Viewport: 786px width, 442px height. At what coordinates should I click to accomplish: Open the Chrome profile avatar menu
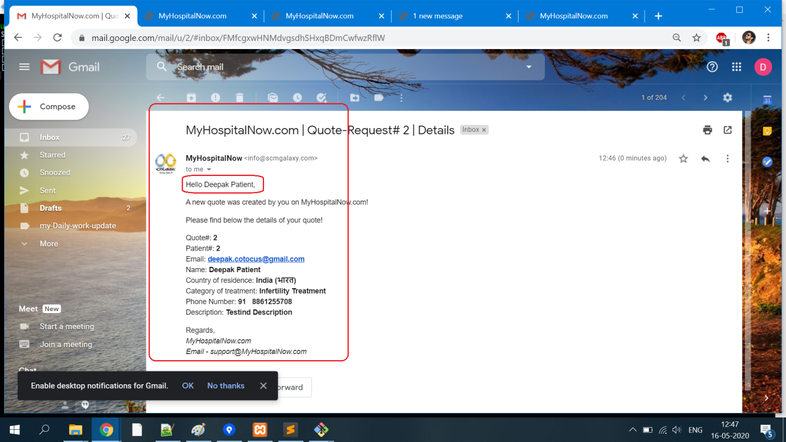(x=749, y=37)
